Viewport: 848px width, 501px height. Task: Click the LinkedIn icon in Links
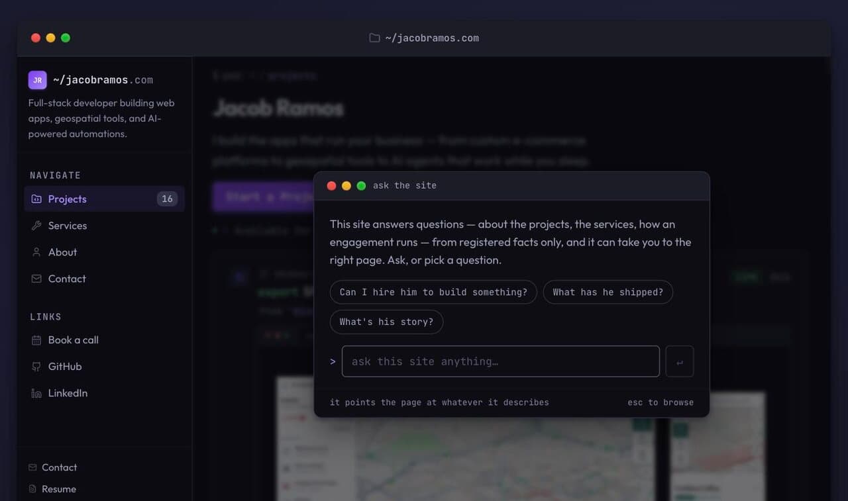(x=36, y=393)
